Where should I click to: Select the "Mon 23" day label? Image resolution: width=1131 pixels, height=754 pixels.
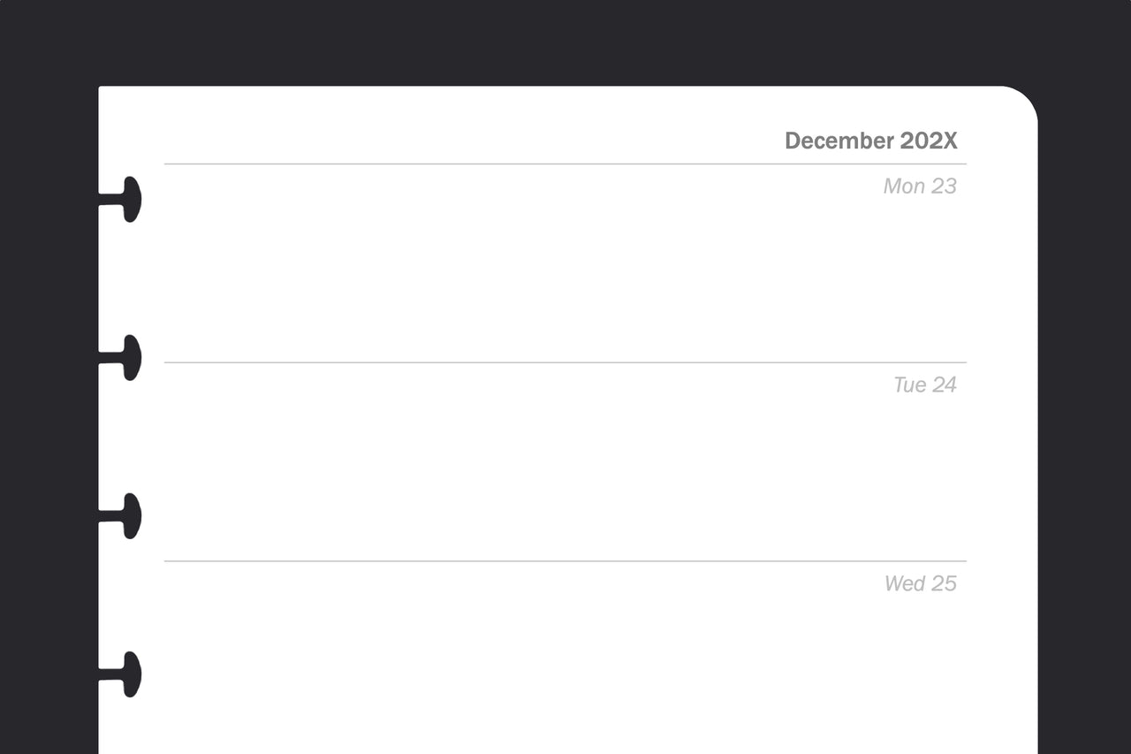920,186
